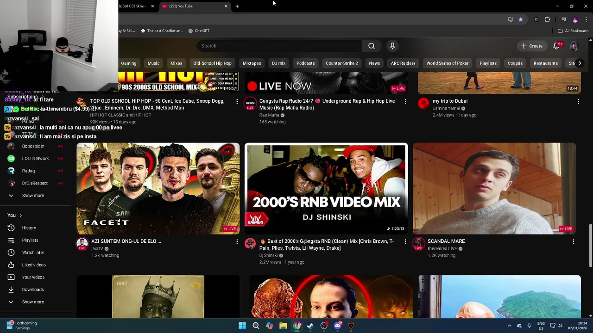Select the World Series of Poker chip
The height and width of the screenshot is (333, 593).
click(x=448, y=63)
